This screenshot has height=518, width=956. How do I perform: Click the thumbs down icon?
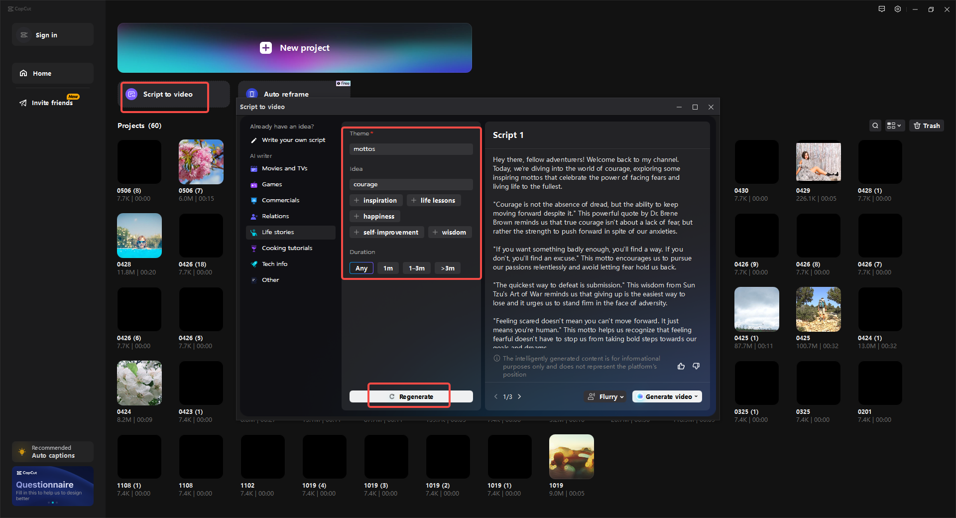pos(696,366)
